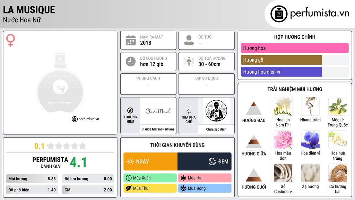
Task: Click the flower icon for Mùa Xuân
Action: [129, 178]
